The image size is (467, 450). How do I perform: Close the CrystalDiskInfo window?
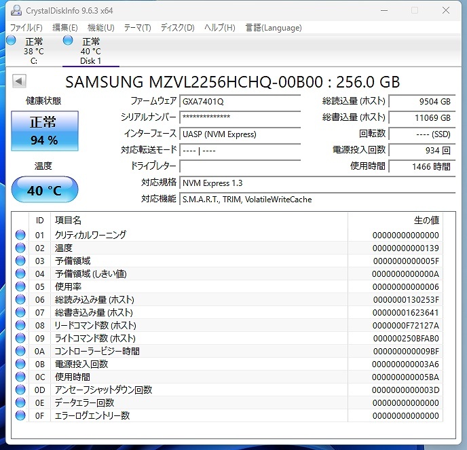coord(446,10)
